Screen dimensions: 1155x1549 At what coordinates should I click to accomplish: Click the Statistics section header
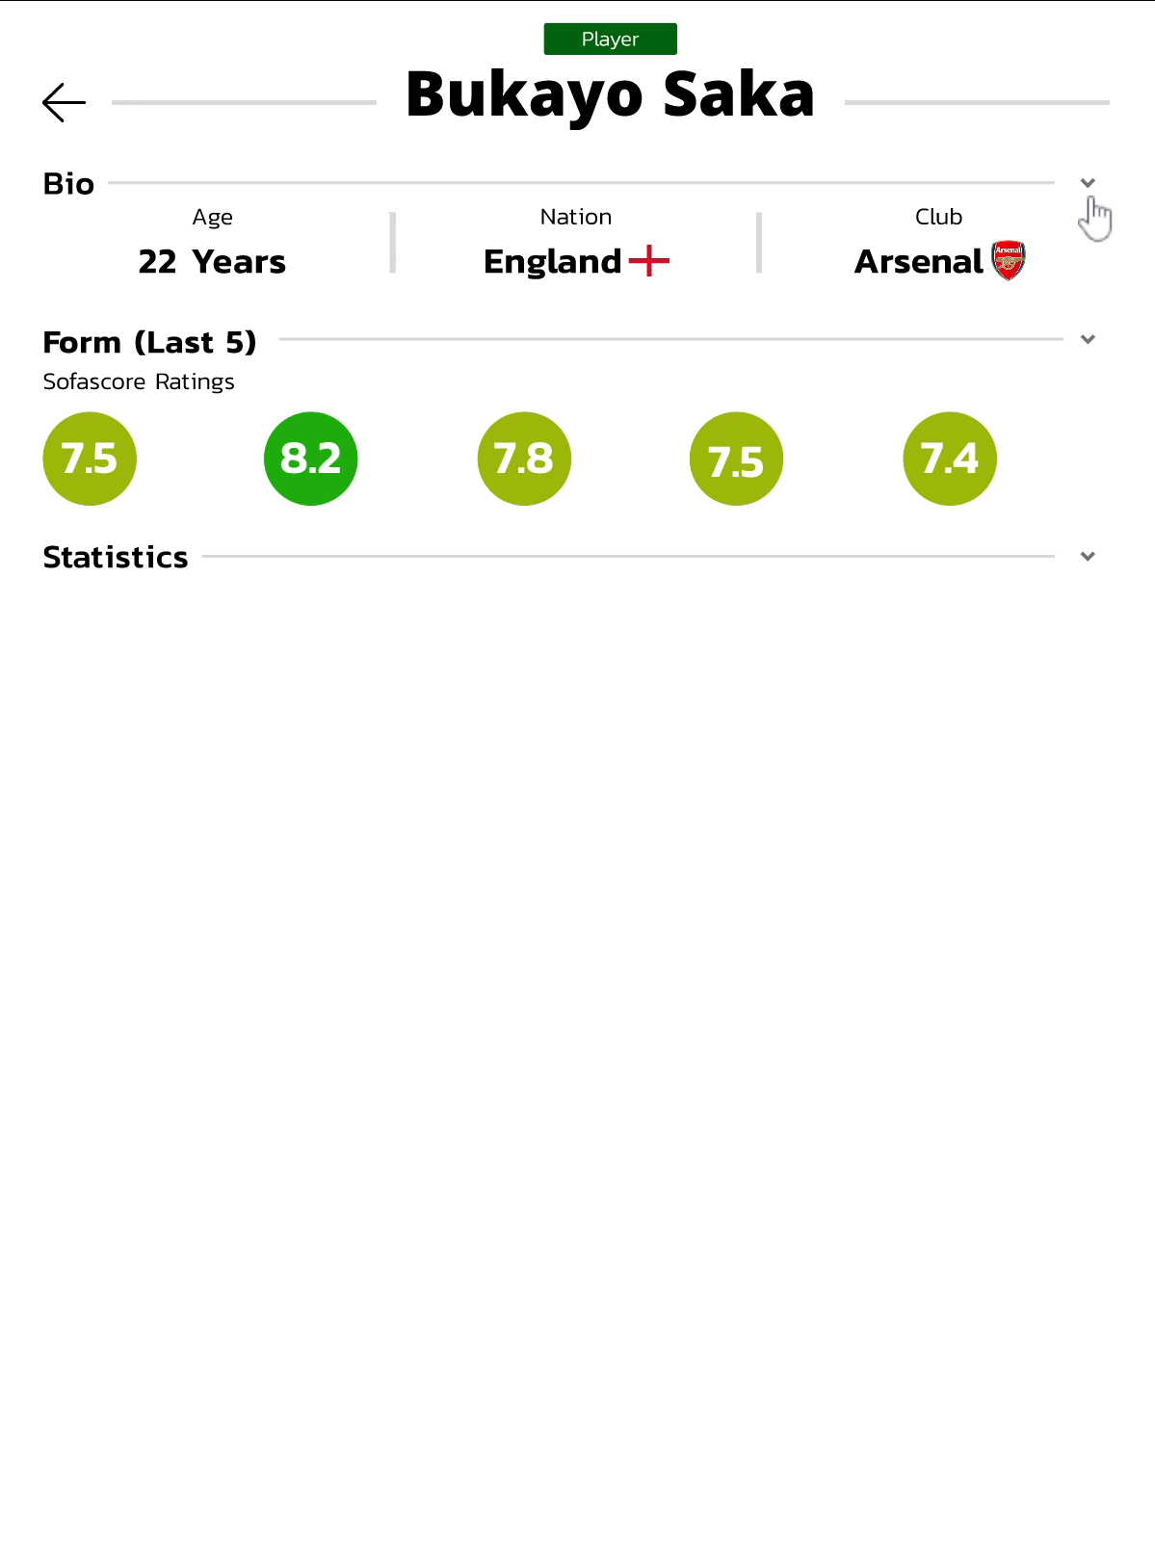click(116, 557)
